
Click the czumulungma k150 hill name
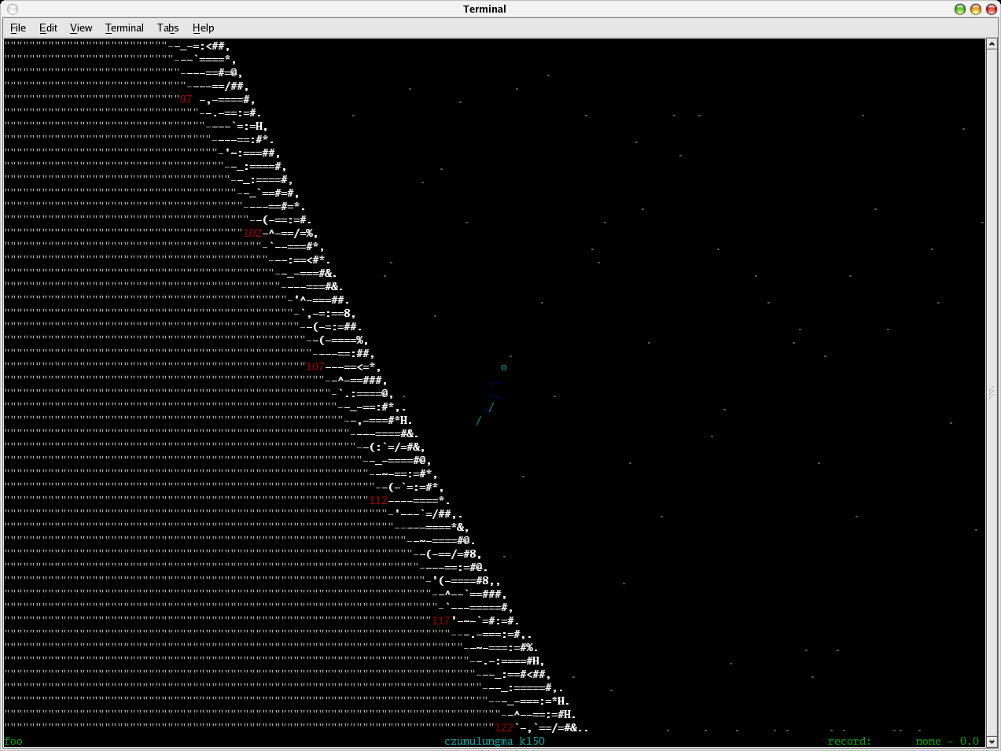pyautogui.click(x=494, y=742)
